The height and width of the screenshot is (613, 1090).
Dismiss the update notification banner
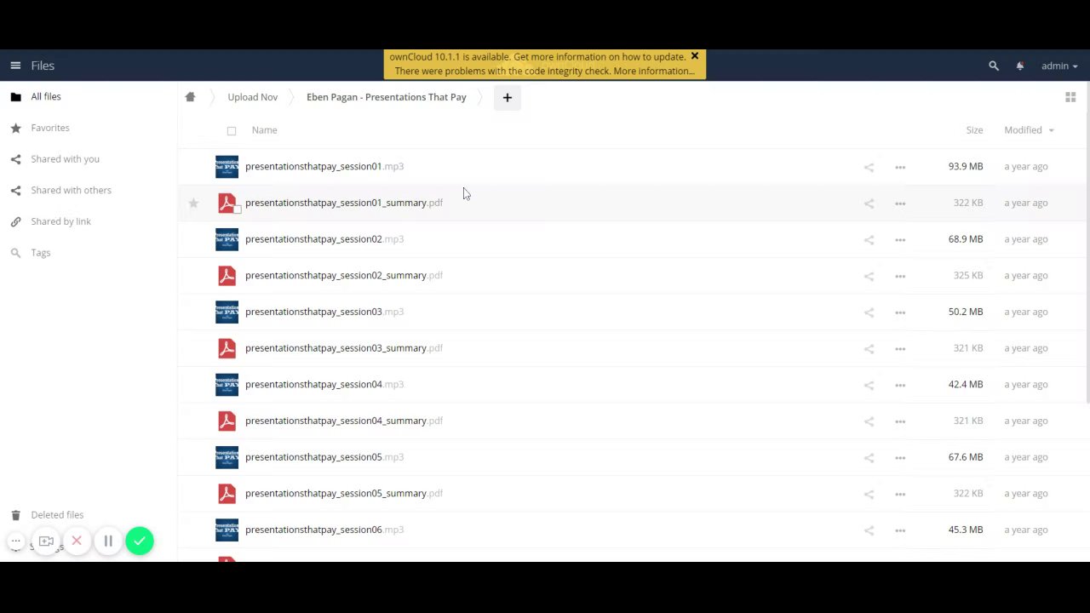(x=695, y=56)
